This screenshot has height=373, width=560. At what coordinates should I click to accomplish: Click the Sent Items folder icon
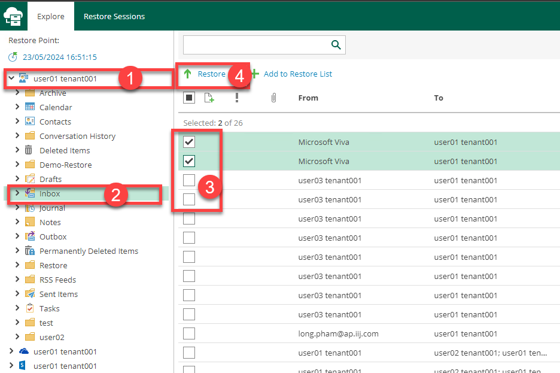pos(30,294)
